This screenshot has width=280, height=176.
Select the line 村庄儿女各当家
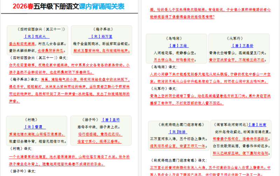[51, 44]
